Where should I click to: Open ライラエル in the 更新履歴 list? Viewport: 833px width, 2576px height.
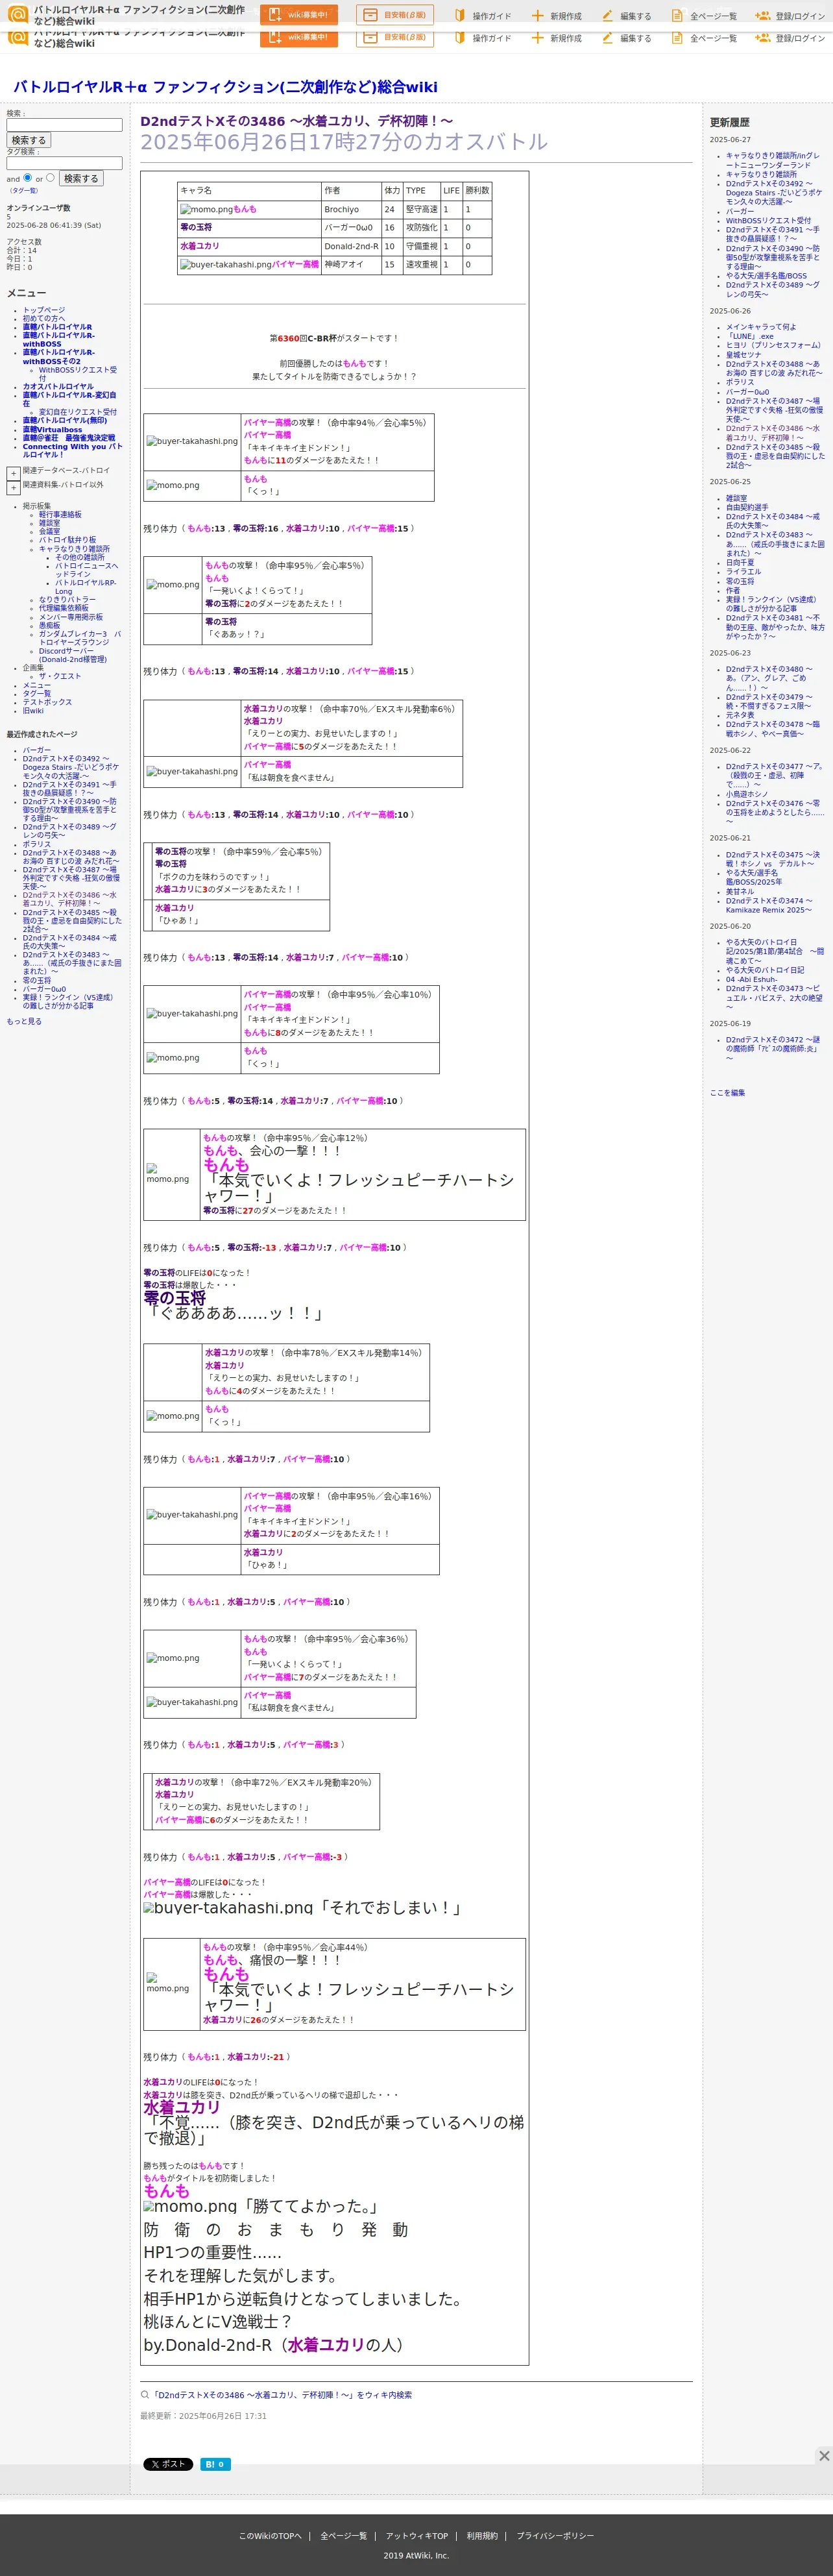[x=743, y=571]
